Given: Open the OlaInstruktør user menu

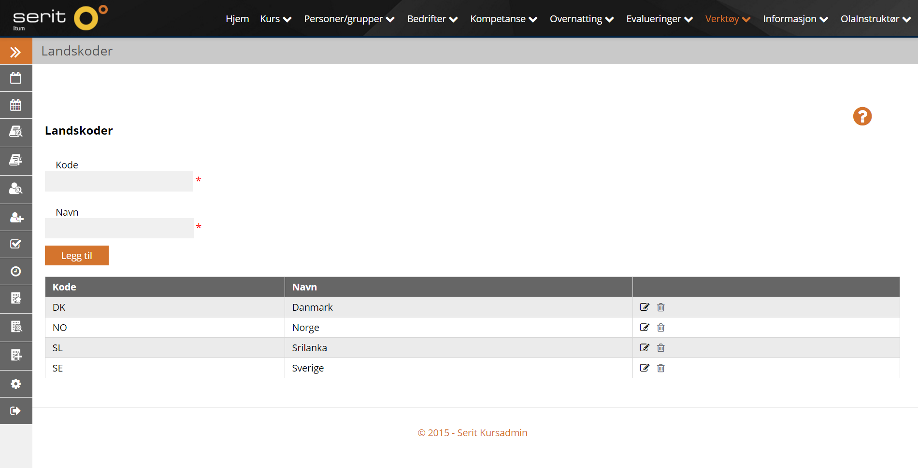Looking at the screenshot, I should click(x=875, y=19).
